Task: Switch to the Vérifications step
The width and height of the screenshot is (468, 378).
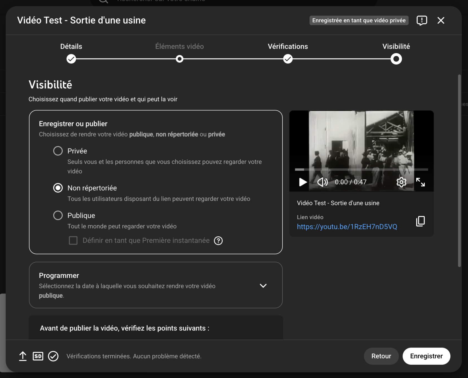Action: 288,59
